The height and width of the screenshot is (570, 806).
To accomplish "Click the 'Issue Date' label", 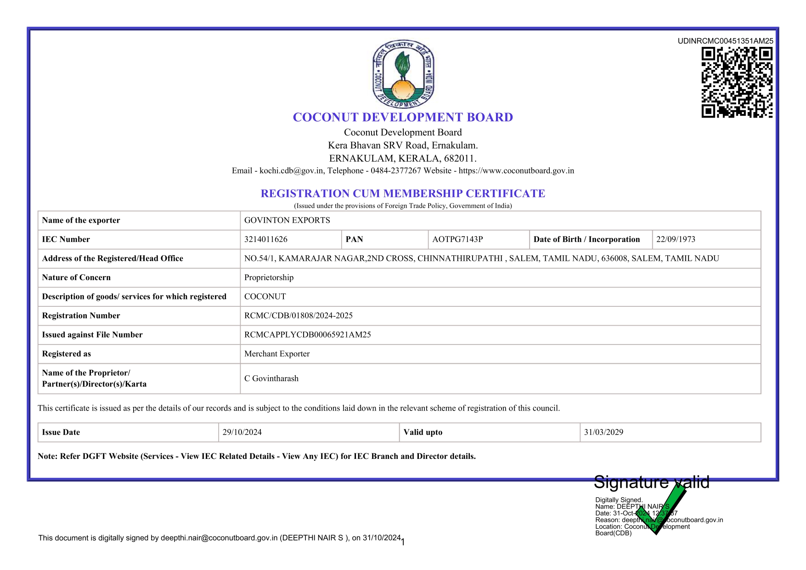I will pyautogui.click(x=61, y=432).
